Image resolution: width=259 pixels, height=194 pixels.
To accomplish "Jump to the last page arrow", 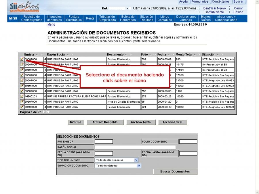I will click(48, 112).
